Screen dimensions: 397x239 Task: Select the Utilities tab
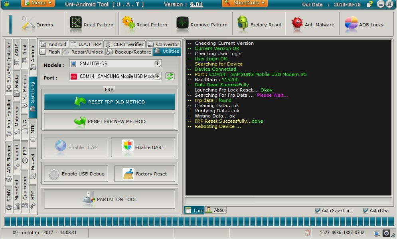167,51
